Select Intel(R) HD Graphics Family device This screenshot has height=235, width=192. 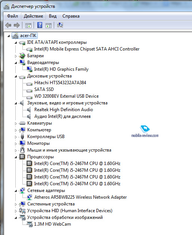pos(61,69)
